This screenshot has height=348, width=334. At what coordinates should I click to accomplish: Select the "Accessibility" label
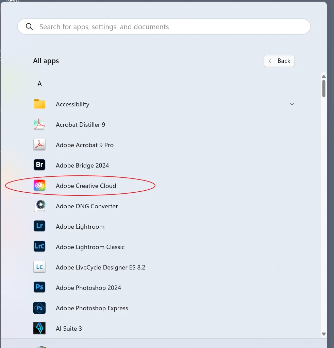pyautogui.click(x=72, y=104)
